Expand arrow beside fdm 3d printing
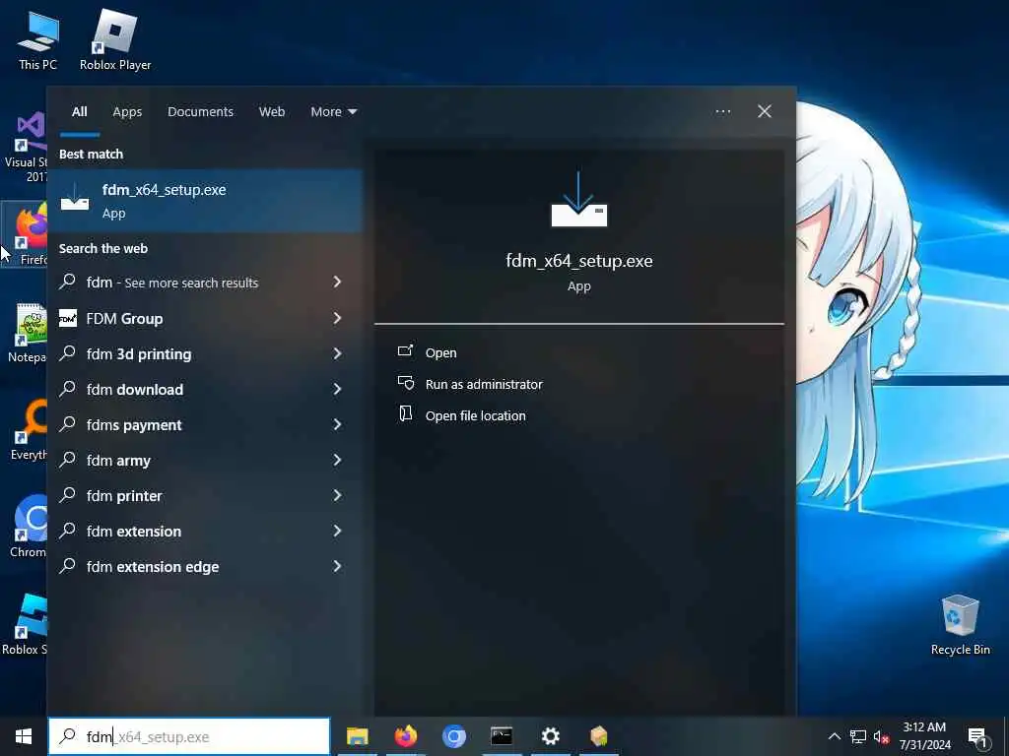 click(337, 353)
